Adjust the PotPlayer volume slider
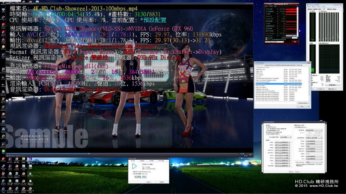 click(243, 153)
